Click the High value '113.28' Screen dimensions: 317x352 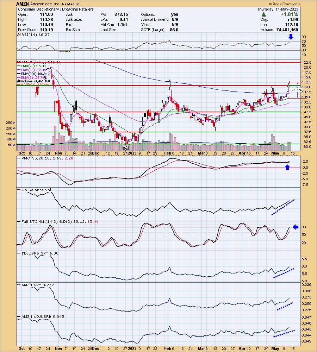(x=46, y=19)
